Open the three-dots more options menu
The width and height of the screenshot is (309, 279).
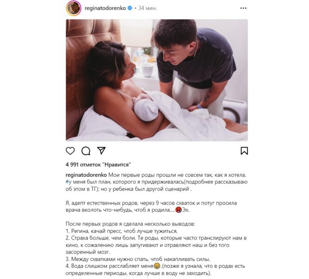pyautogui.click(x=244, y=8)
